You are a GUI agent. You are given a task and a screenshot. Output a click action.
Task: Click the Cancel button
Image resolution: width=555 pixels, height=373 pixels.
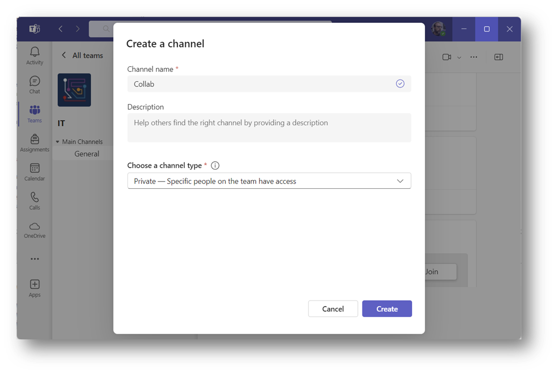tap(333, 309)
